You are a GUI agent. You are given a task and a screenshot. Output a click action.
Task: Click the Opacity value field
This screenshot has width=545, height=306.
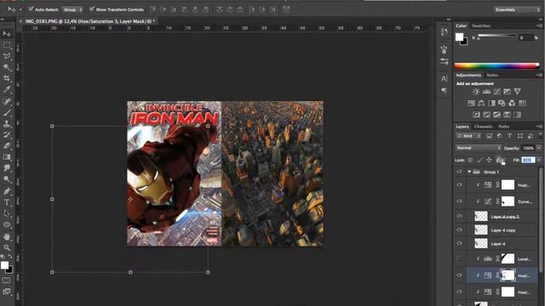(x=528, y=148)
